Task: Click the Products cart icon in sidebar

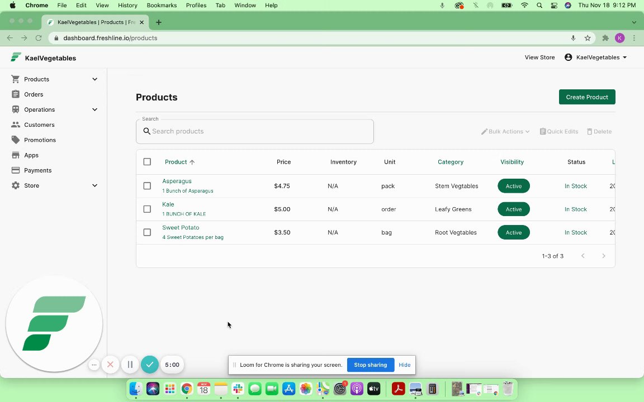Action: (16, 79)
